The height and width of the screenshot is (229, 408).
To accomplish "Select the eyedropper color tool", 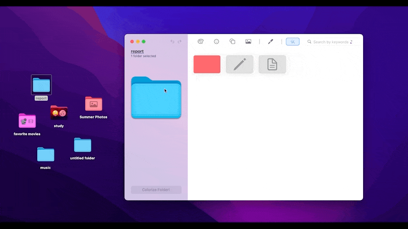I will [x=271, y=42].
